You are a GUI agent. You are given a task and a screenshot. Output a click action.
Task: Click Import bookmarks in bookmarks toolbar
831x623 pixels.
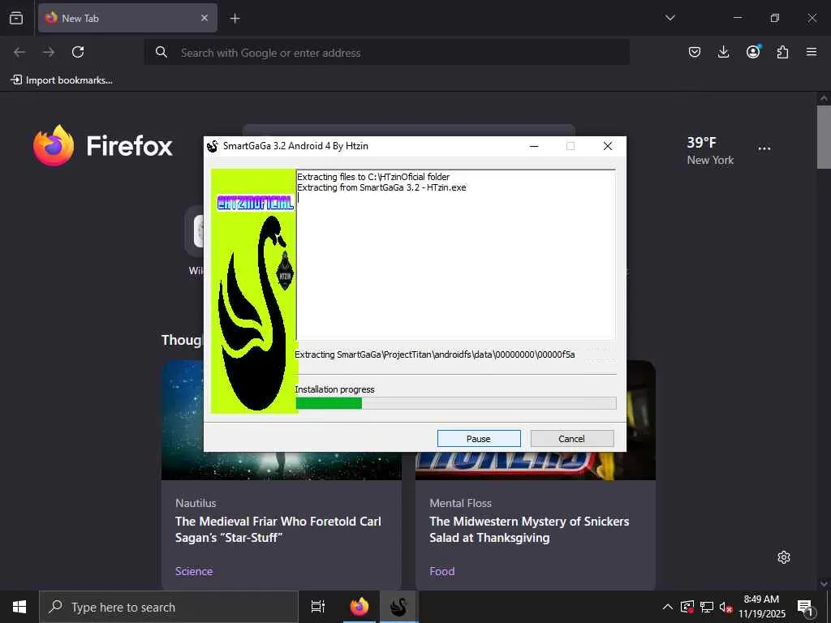point(62,80)
